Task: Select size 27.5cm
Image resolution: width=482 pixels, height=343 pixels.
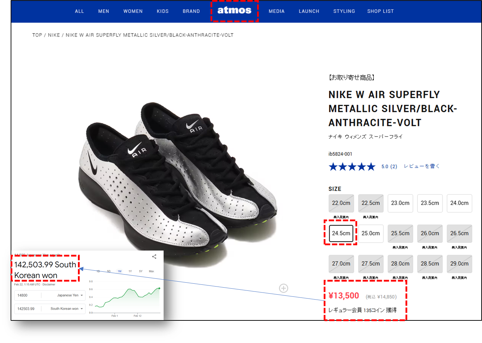Action: tap(371, 264)
